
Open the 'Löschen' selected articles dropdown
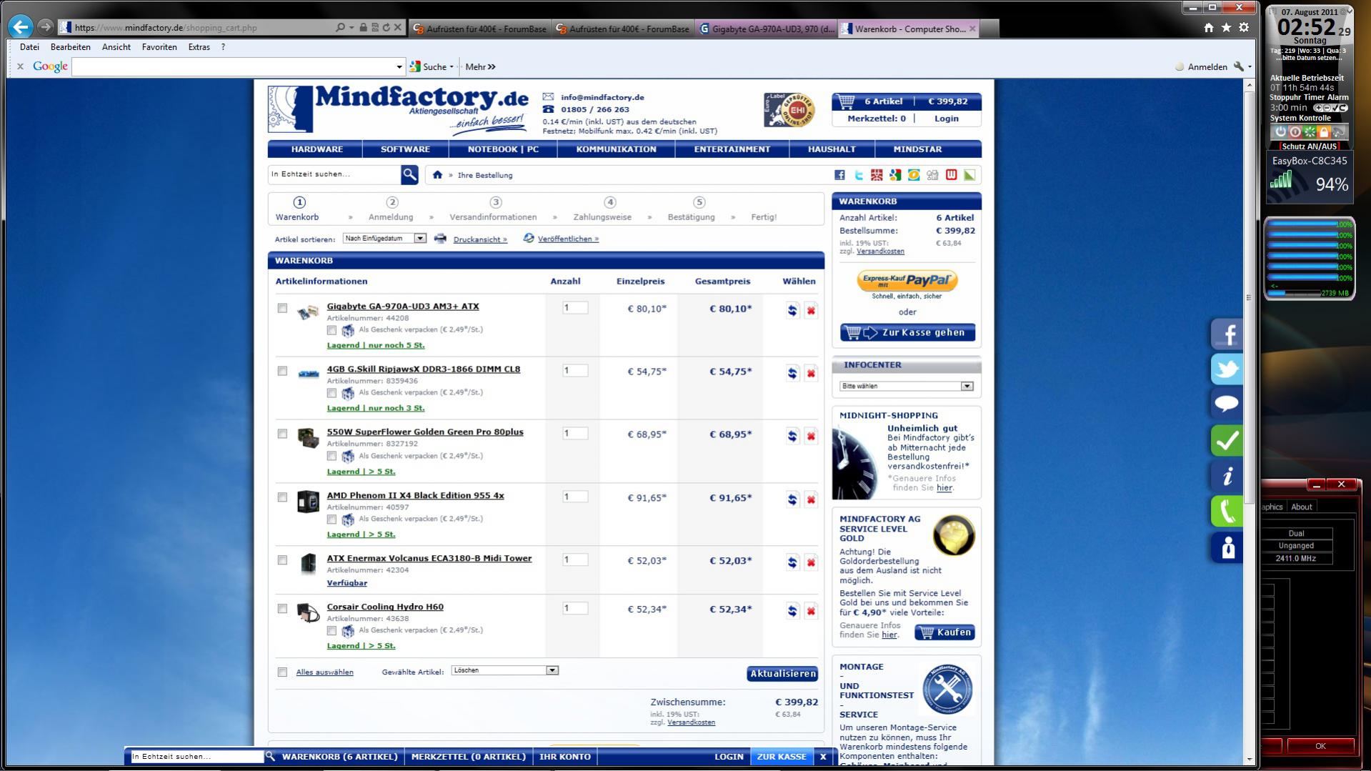tap(504, 670)
